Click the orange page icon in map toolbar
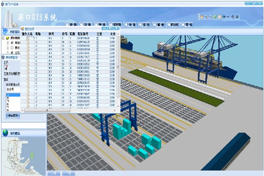264x176 pixels. pos(219,17)
